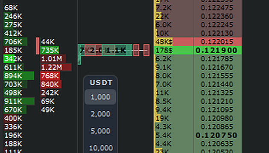Click the 1.01M cluster volume bar
The height and width of the screenshot is (153, 269).
pos(53,59)
